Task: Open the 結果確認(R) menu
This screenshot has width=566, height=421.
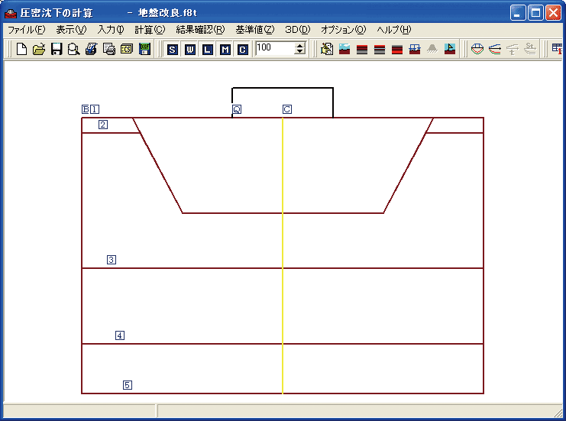Action: [x=200, y=30]
